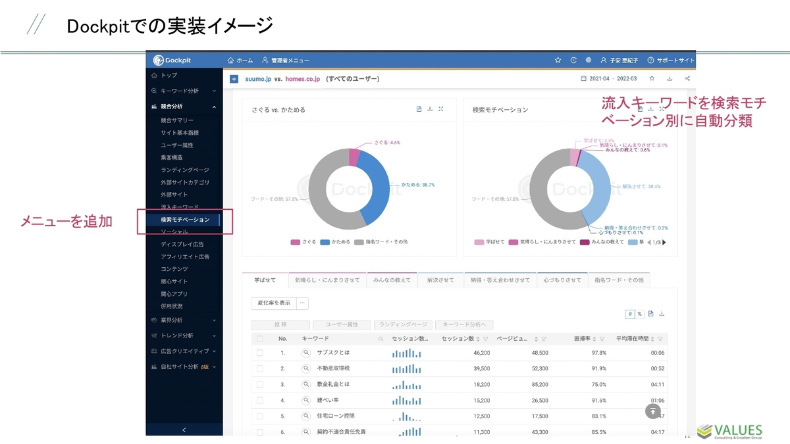790x444 pixels.
Task: Download the keyword table data
Action: click(661, 314)
